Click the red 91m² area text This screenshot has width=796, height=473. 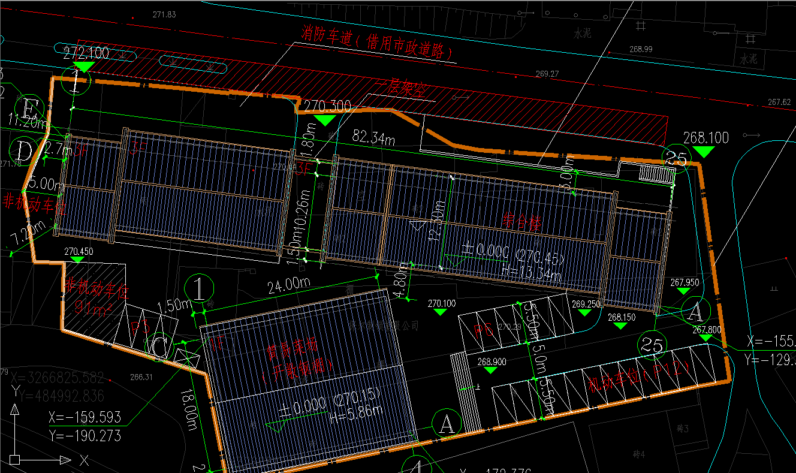click(95, 309)
